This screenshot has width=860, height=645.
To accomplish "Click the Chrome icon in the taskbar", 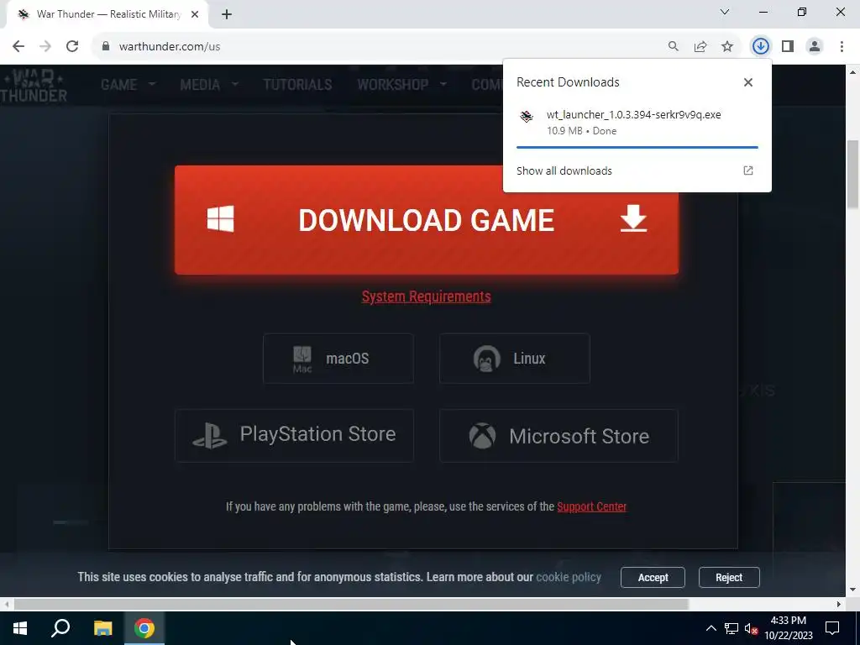I will click(144, 628).
